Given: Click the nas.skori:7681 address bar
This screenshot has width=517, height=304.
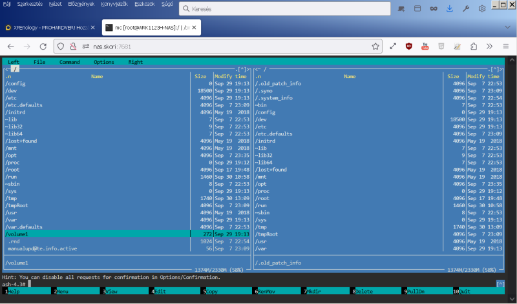Looking at the screenshot, I should pos(218,46).
